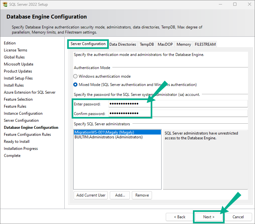Click Server Configuration step in sidebar

[x=21, y=120]
